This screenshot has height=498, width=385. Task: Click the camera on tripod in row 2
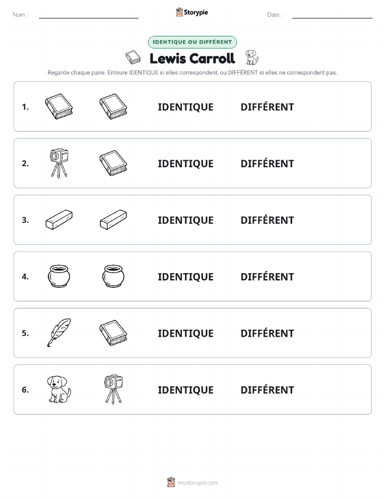click(x=59, y=163)
